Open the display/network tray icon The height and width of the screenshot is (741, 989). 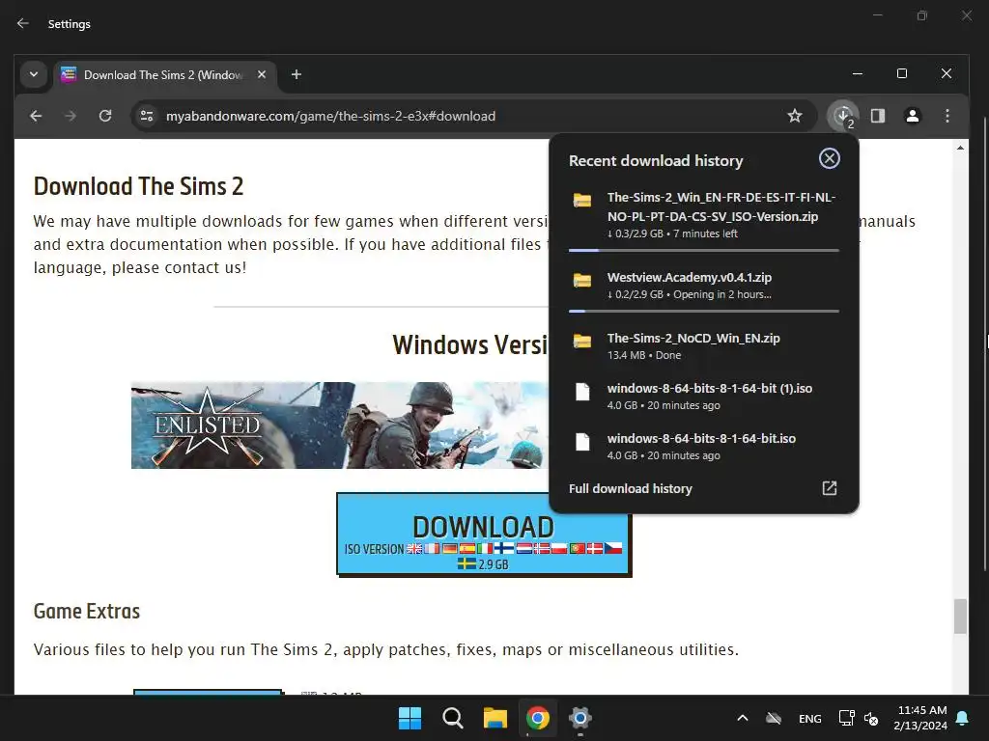pyautogui.click(x=846, y=718)
